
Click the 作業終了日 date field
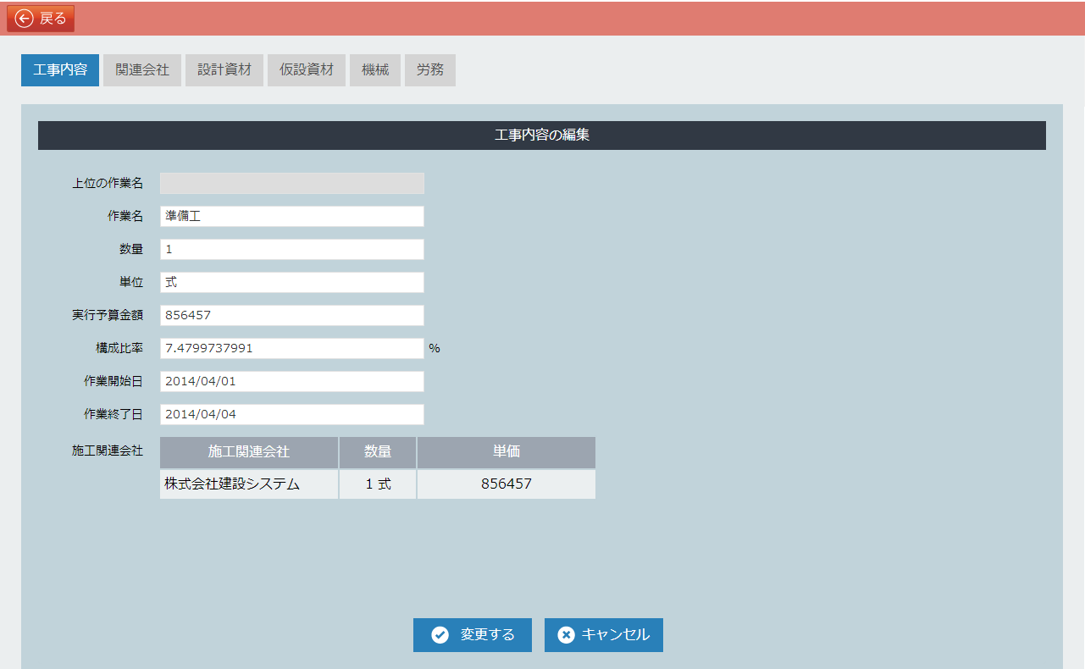(x=292, y=415)
